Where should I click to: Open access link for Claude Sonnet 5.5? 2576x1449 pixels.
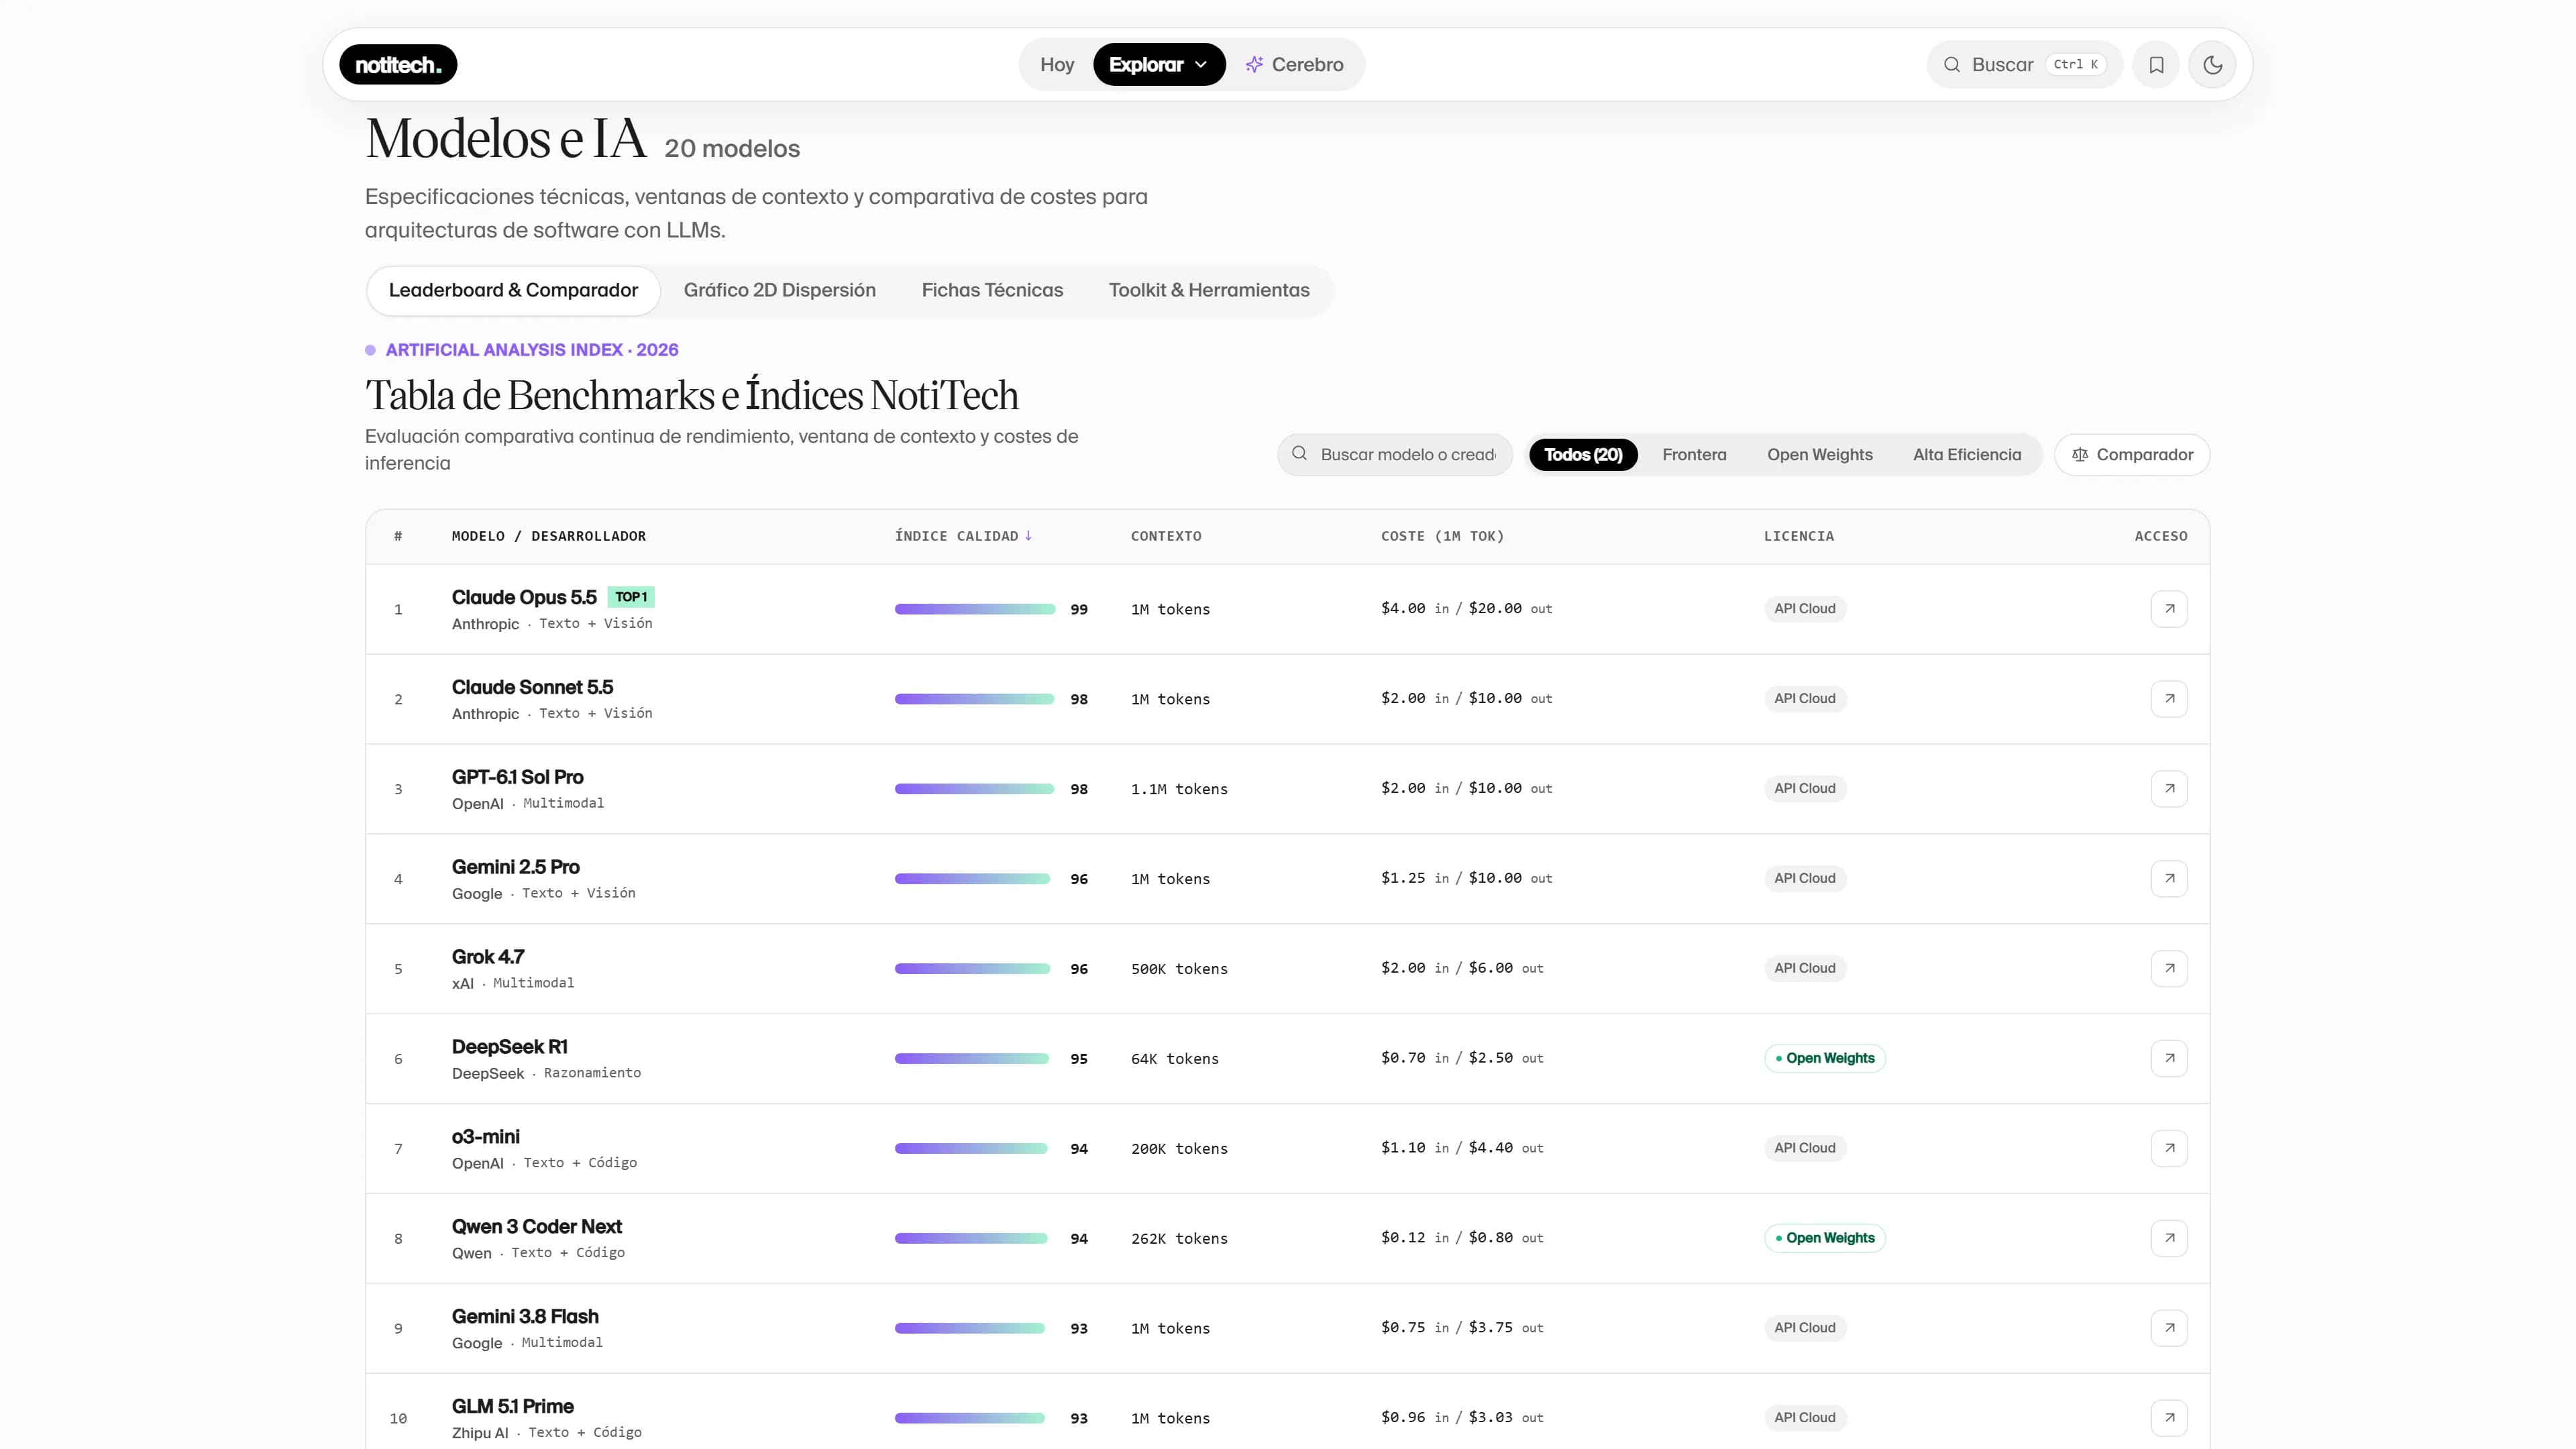coord(2169,698)
